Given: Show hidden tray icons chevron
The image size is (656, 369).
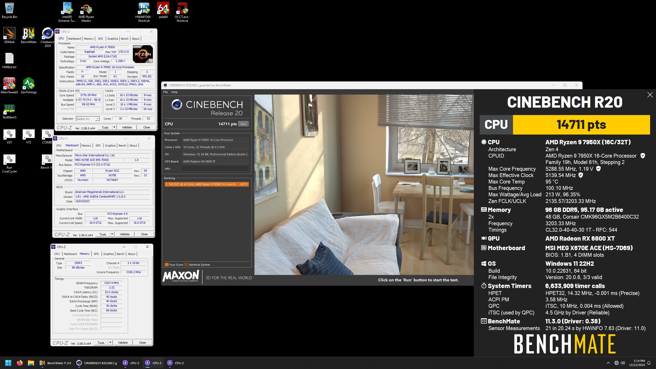Looking at the screenshot, I should coord(608,363).
